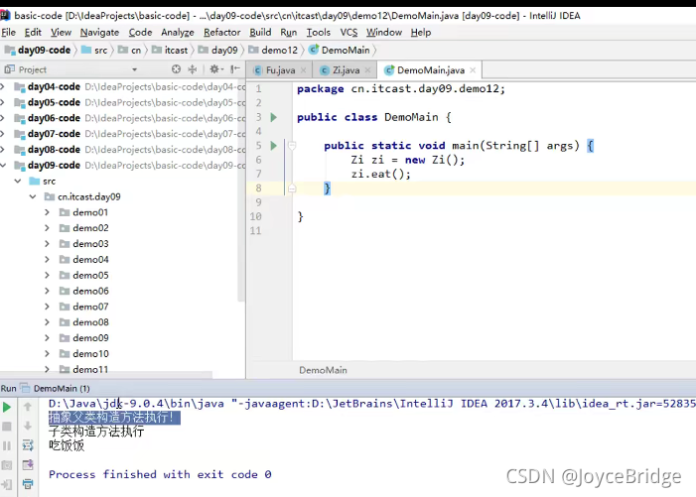Open the VCS menu
Viewport: 696px width, 497px height.
(x=348, y=33)
